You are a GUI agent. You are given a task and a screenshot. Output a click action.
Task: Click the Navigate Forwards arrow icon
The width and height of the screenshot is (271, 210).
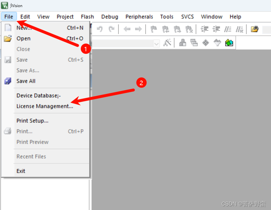point(139,29)
